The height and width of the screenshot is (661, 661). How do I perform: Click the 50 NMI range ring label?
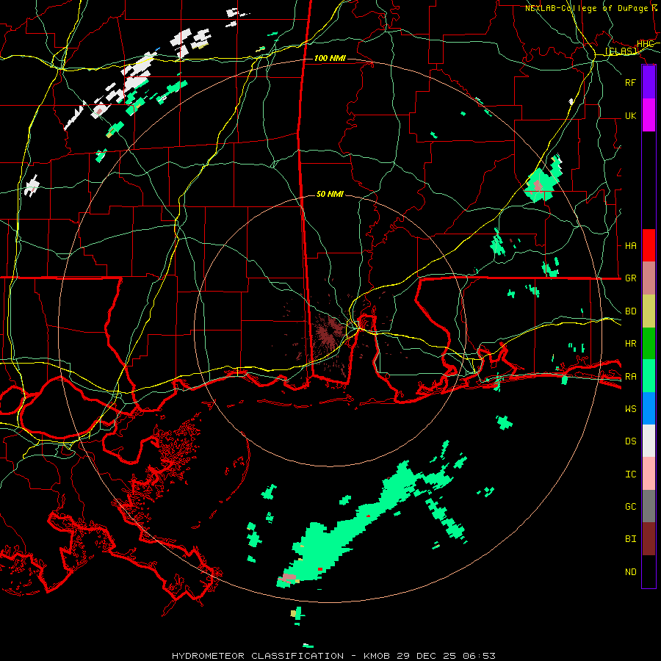pos(330,194)
